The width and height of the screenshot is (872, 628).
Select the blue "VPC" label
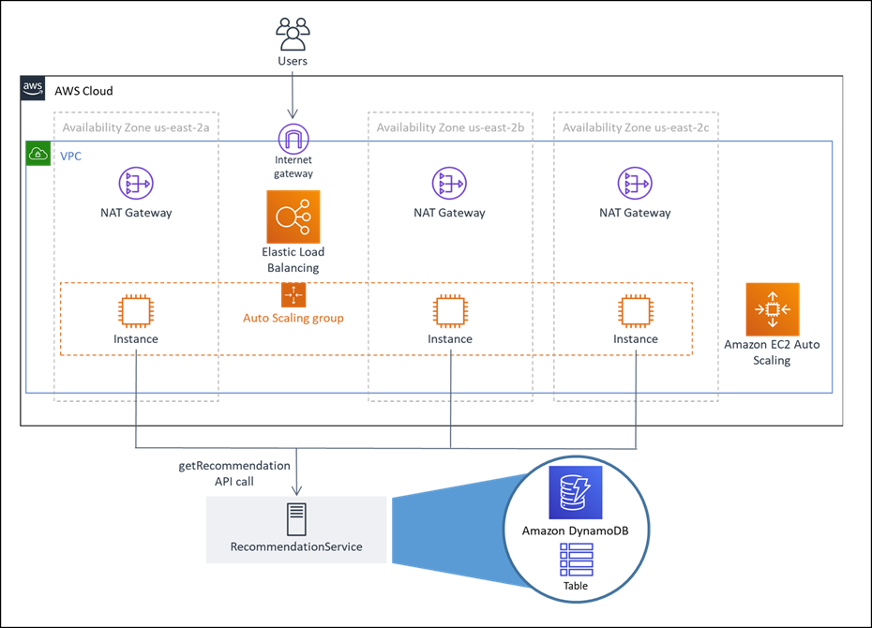pyautogui.click(x=70, y=157)
